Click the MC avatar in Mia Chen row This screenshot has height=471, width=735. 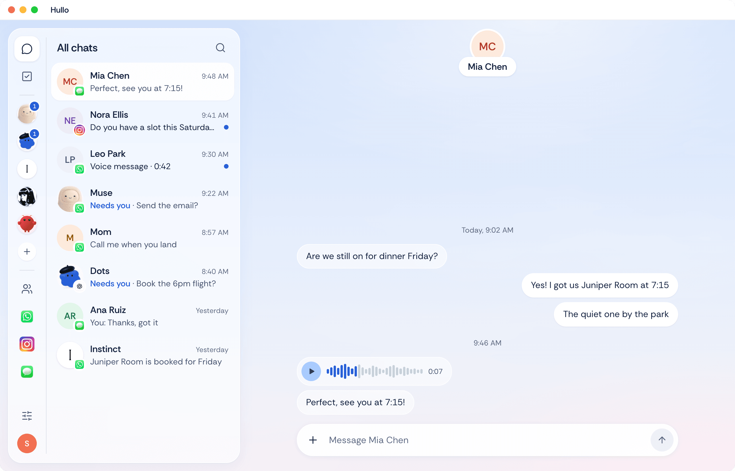click(70, 82)
